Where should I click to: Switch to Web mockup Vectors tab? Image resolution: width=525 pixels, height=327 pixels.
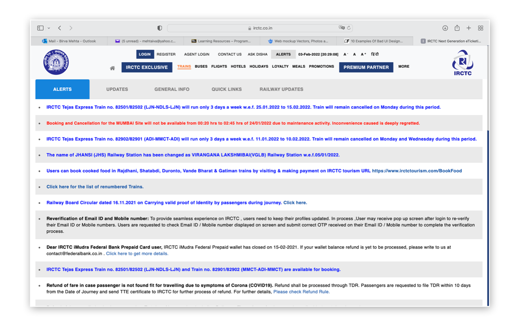[298, 41]
